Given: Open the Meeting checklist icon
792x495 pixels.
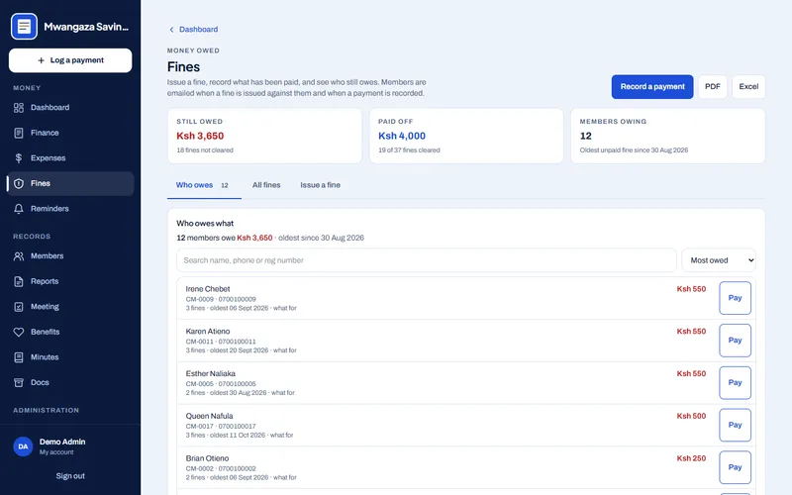Looking at the screenshot, I should [x=19, y=307].
